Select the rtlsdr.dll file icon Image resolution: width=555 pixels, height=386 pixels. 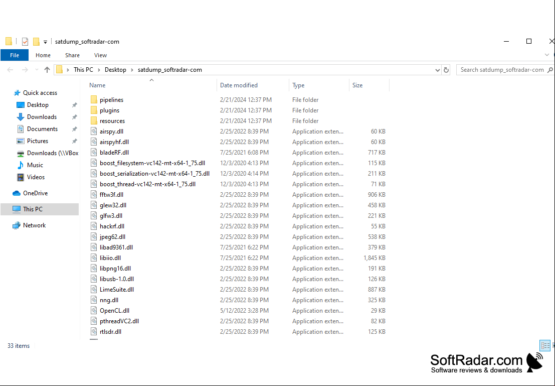94,332
